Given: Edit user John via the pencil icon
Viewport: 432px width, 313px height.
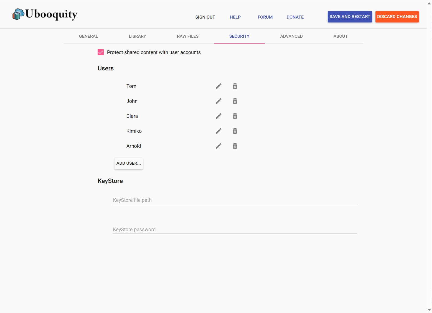Looking at the screenshot, I should [x=218, y=101].
